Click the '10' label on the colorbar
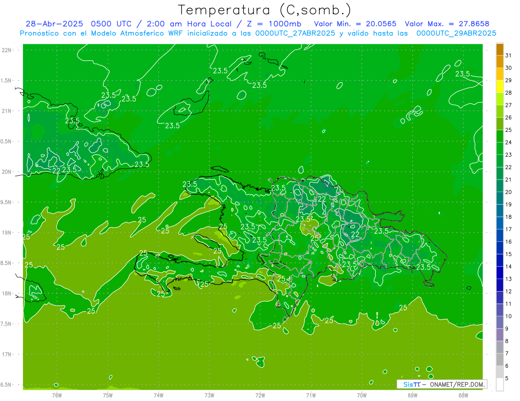 [x=508, y=316]
